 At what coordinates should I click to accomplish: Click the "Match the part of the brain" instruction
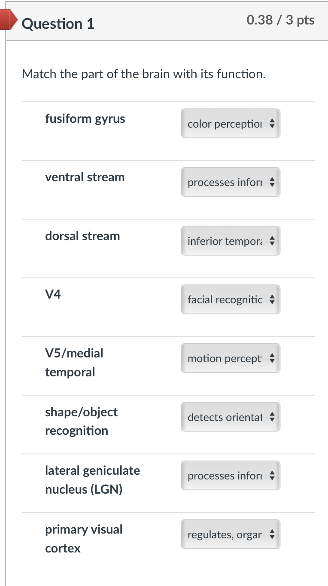click(x=144, y=74)
